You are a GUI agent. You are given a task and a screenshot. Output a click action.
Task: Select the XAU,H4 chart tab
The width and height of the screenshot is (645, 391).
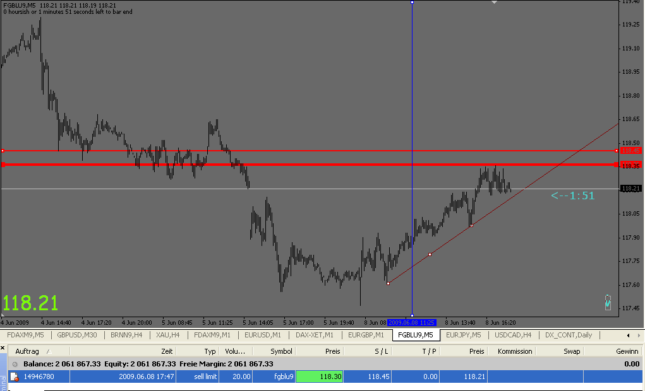[168, 335]
